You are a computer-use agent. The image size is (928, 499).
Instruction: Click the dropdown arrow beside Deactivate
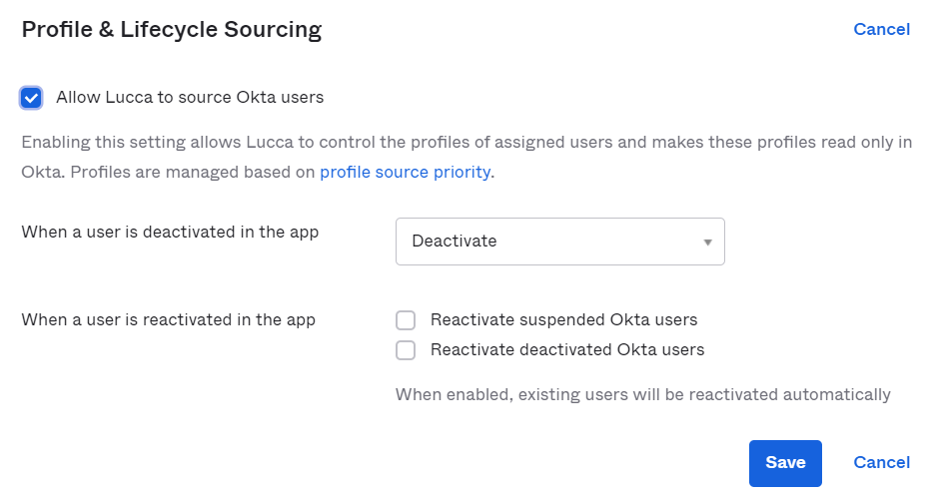click(707, 243)
